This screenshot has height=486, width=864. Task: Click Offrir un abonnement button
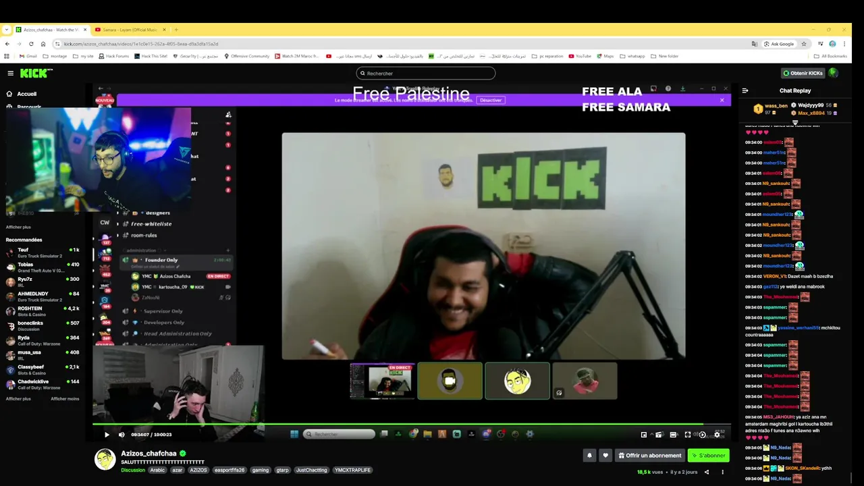tap(649, 456)
